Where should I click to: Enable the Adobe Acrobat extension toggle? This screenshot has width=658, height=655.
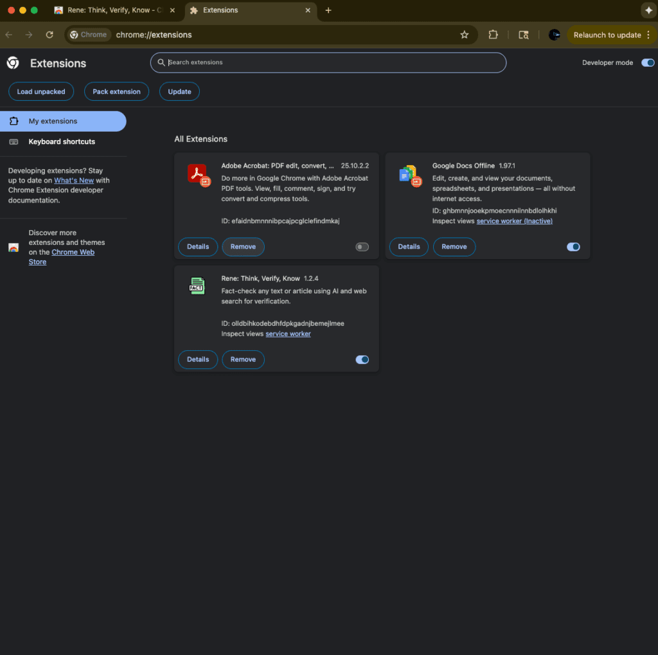(x=362, y=247)
